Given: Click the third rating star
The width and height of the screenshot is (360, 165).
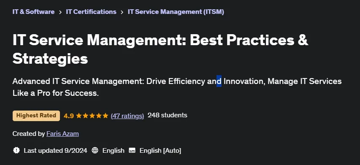Looking at the screenshot, I should pos(92,116).
